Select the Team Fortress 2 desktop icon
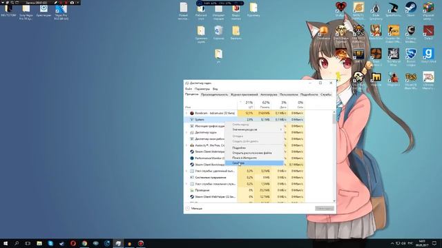The image size is (442, 248). [376, 56]
